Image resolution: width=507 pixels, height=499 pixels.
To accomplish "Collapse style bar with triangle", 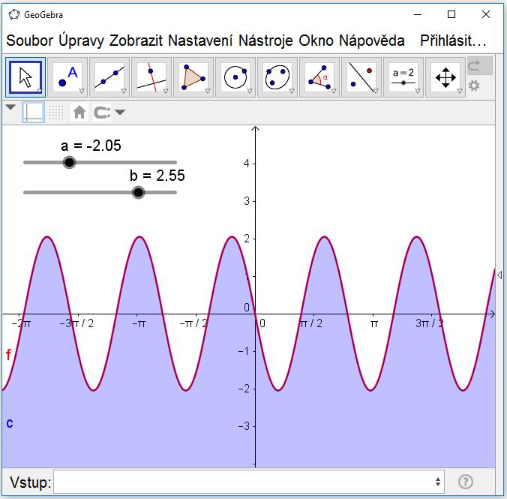I will coord(10,107).
